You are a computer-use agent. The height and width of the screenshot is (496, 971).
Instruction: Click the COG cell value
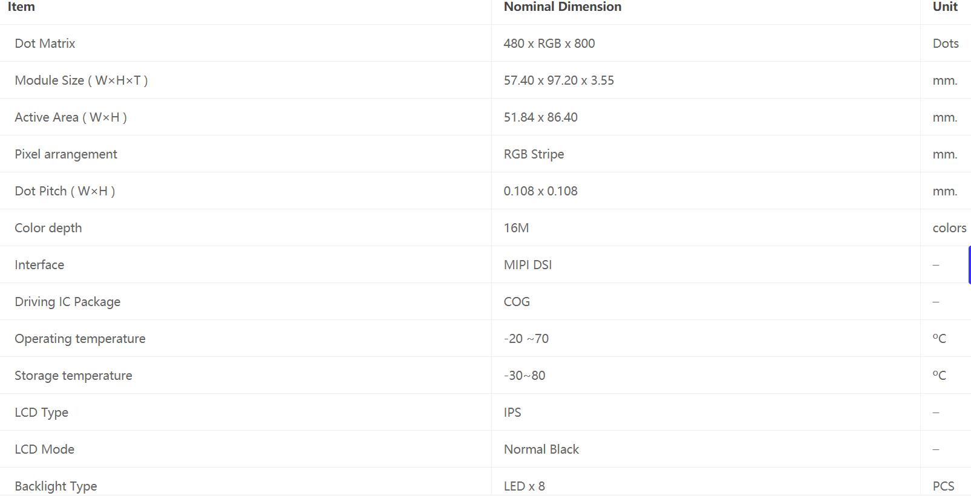[x=517, y=302]
